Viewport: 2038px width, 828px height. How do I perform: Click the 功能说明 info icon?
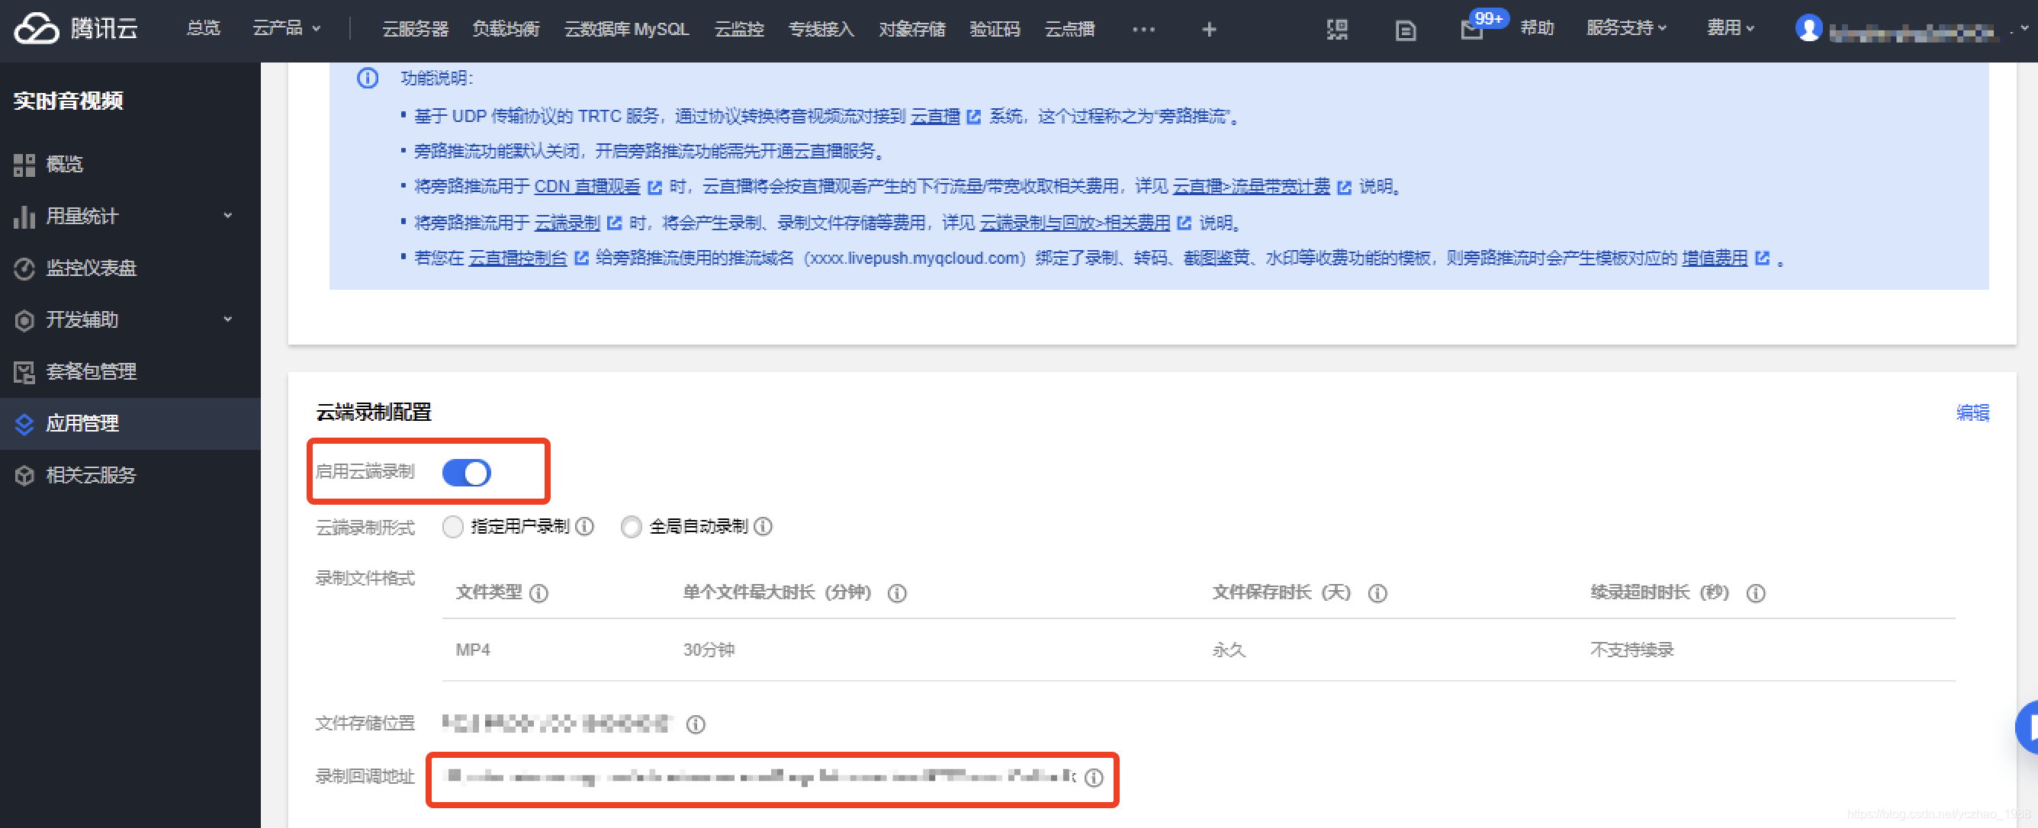point(367,78)
